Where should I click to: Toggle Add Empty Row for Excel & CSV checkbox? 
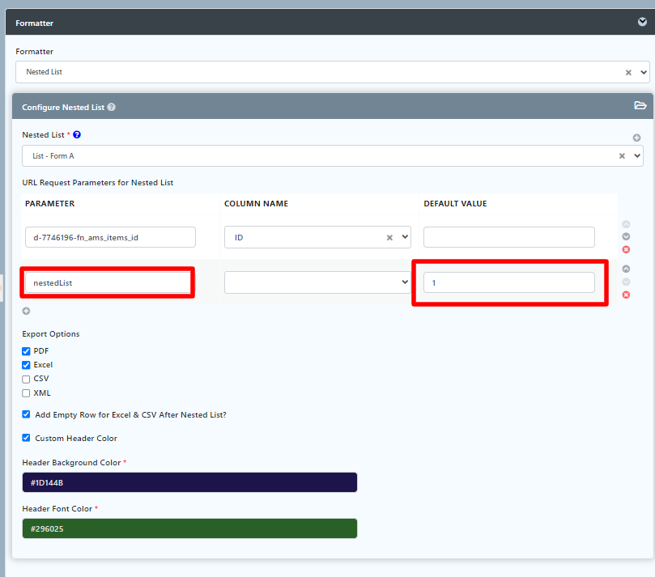26,414
